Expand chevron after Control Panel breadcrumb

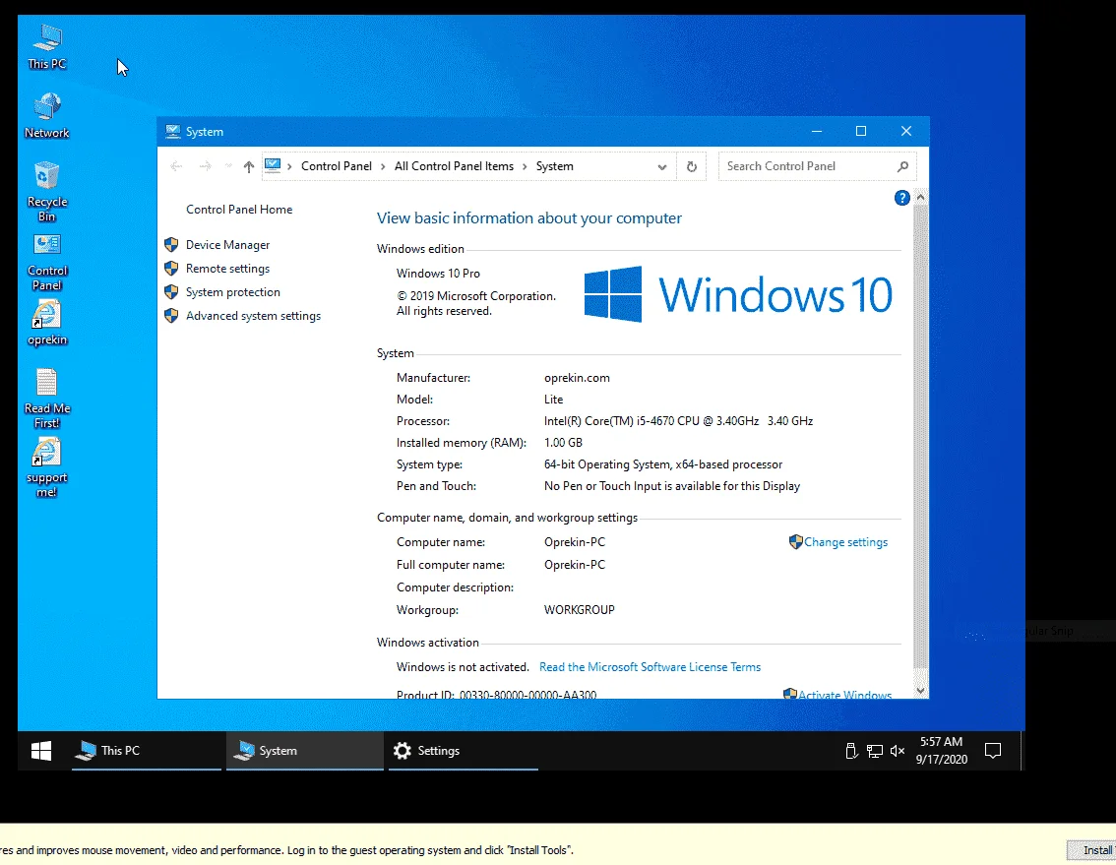pos(383,166)
